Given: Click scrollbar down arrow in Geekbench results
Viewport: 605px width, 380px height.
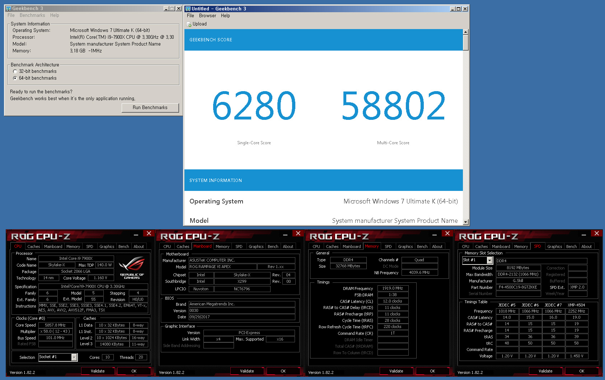Looking at the screenshot, I should coord(465,222).
